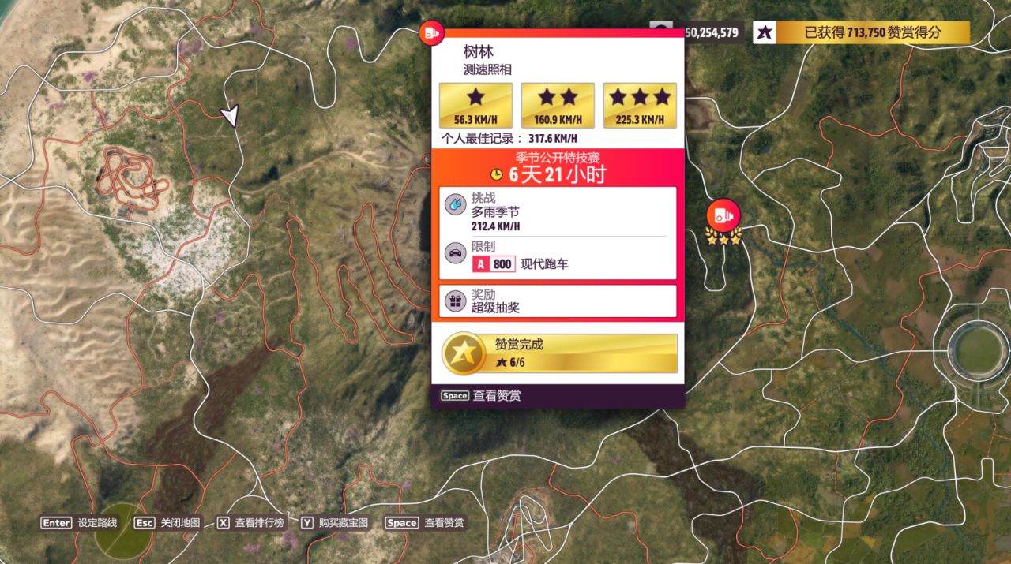This screenshot has width=1011, height=564.
Task: Click the 树林 title text
Action: (479, 52)
